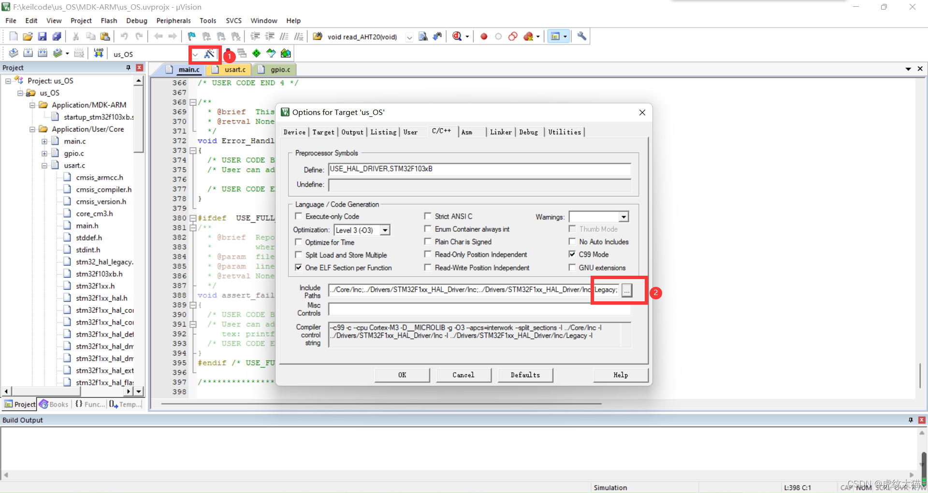Switch to Debug tab in options
Image resolution: width=928 pixels, height=493 pixels.
[x=528, y=132]
